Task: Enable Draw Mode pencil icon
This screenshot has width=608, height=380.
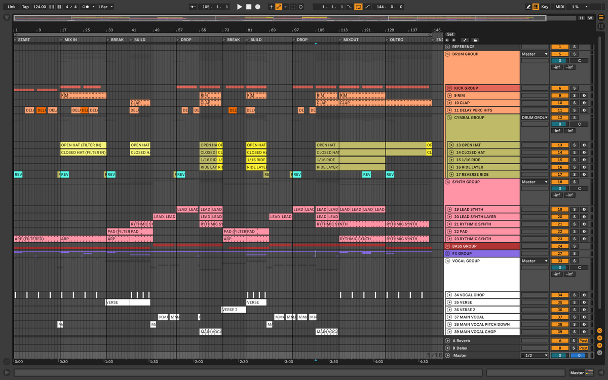Action: (x=528, y=7)
